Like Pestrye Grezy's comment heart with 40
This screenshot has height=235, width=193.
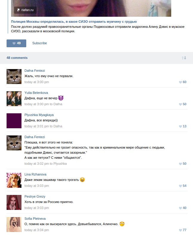183,208
